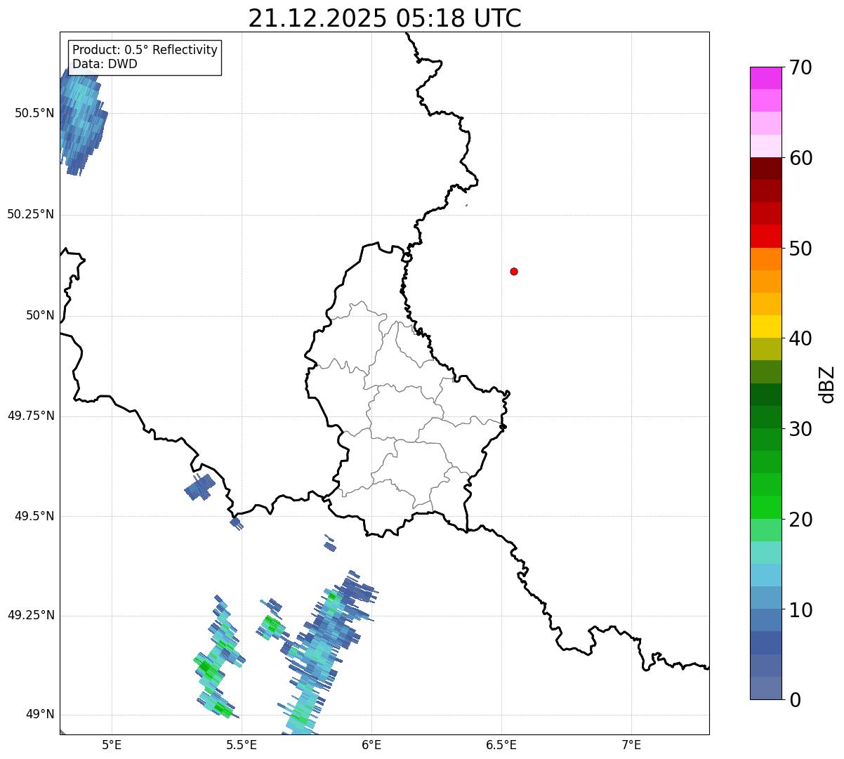Click the 6°E longitude label
Viewport: 844px width, 759px height.
[371, 744]
